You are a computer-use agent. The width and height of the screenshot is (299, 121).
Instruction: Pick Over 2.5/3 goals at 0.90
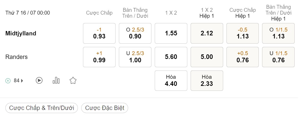click(135, 33)
